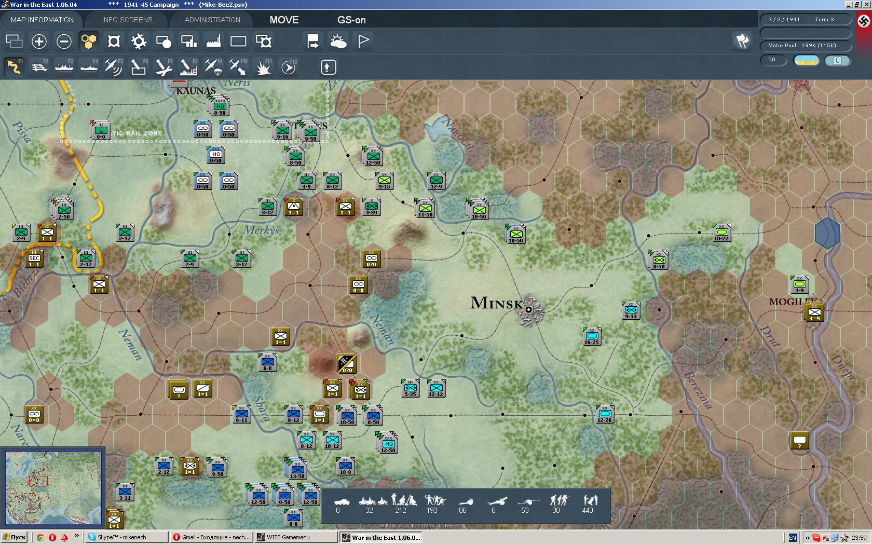Toggle the fortification gear overlay icon

click(x=139, y=41)
